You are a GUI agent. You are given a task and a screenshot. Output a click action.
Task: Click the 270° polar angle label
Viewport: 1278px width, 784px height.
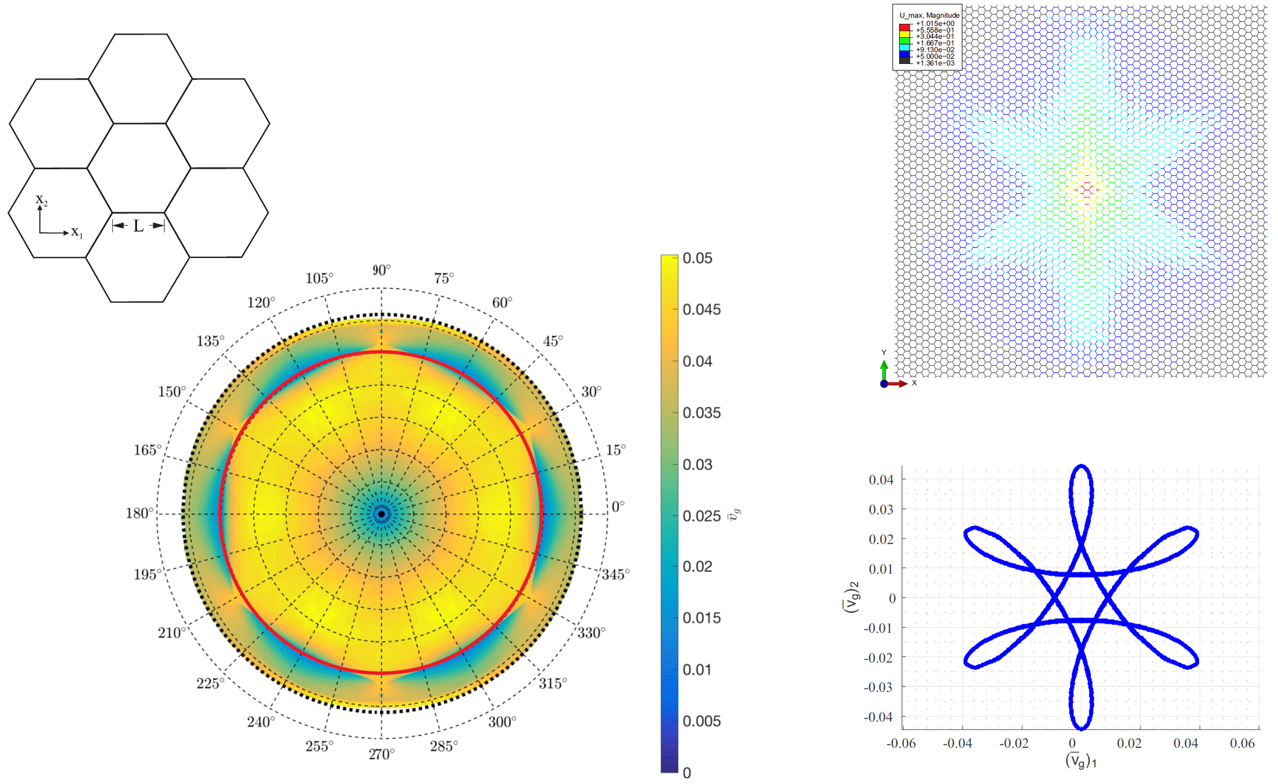382,754
